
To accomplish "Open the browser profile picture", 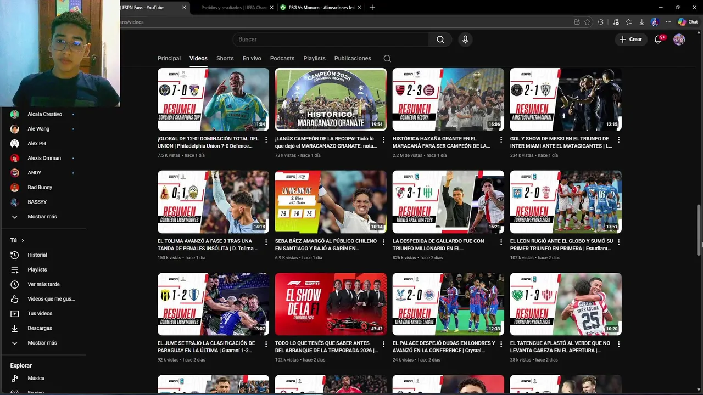I will click(x=655, y=22).
